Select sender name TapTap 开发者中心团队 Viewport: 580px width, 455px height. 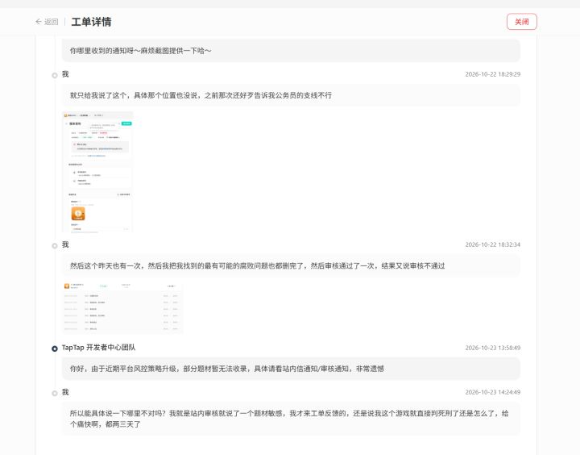(x=98, y=348)
